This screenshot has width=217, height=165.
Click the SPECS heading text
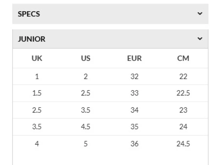(29, 14)
